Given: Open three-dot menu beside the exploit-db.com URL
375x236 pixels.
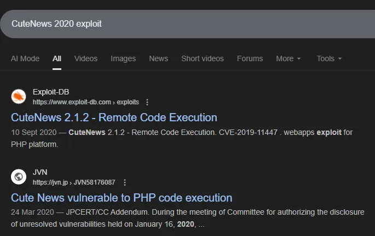Looking at the screenshot, I should coord(147,102).
